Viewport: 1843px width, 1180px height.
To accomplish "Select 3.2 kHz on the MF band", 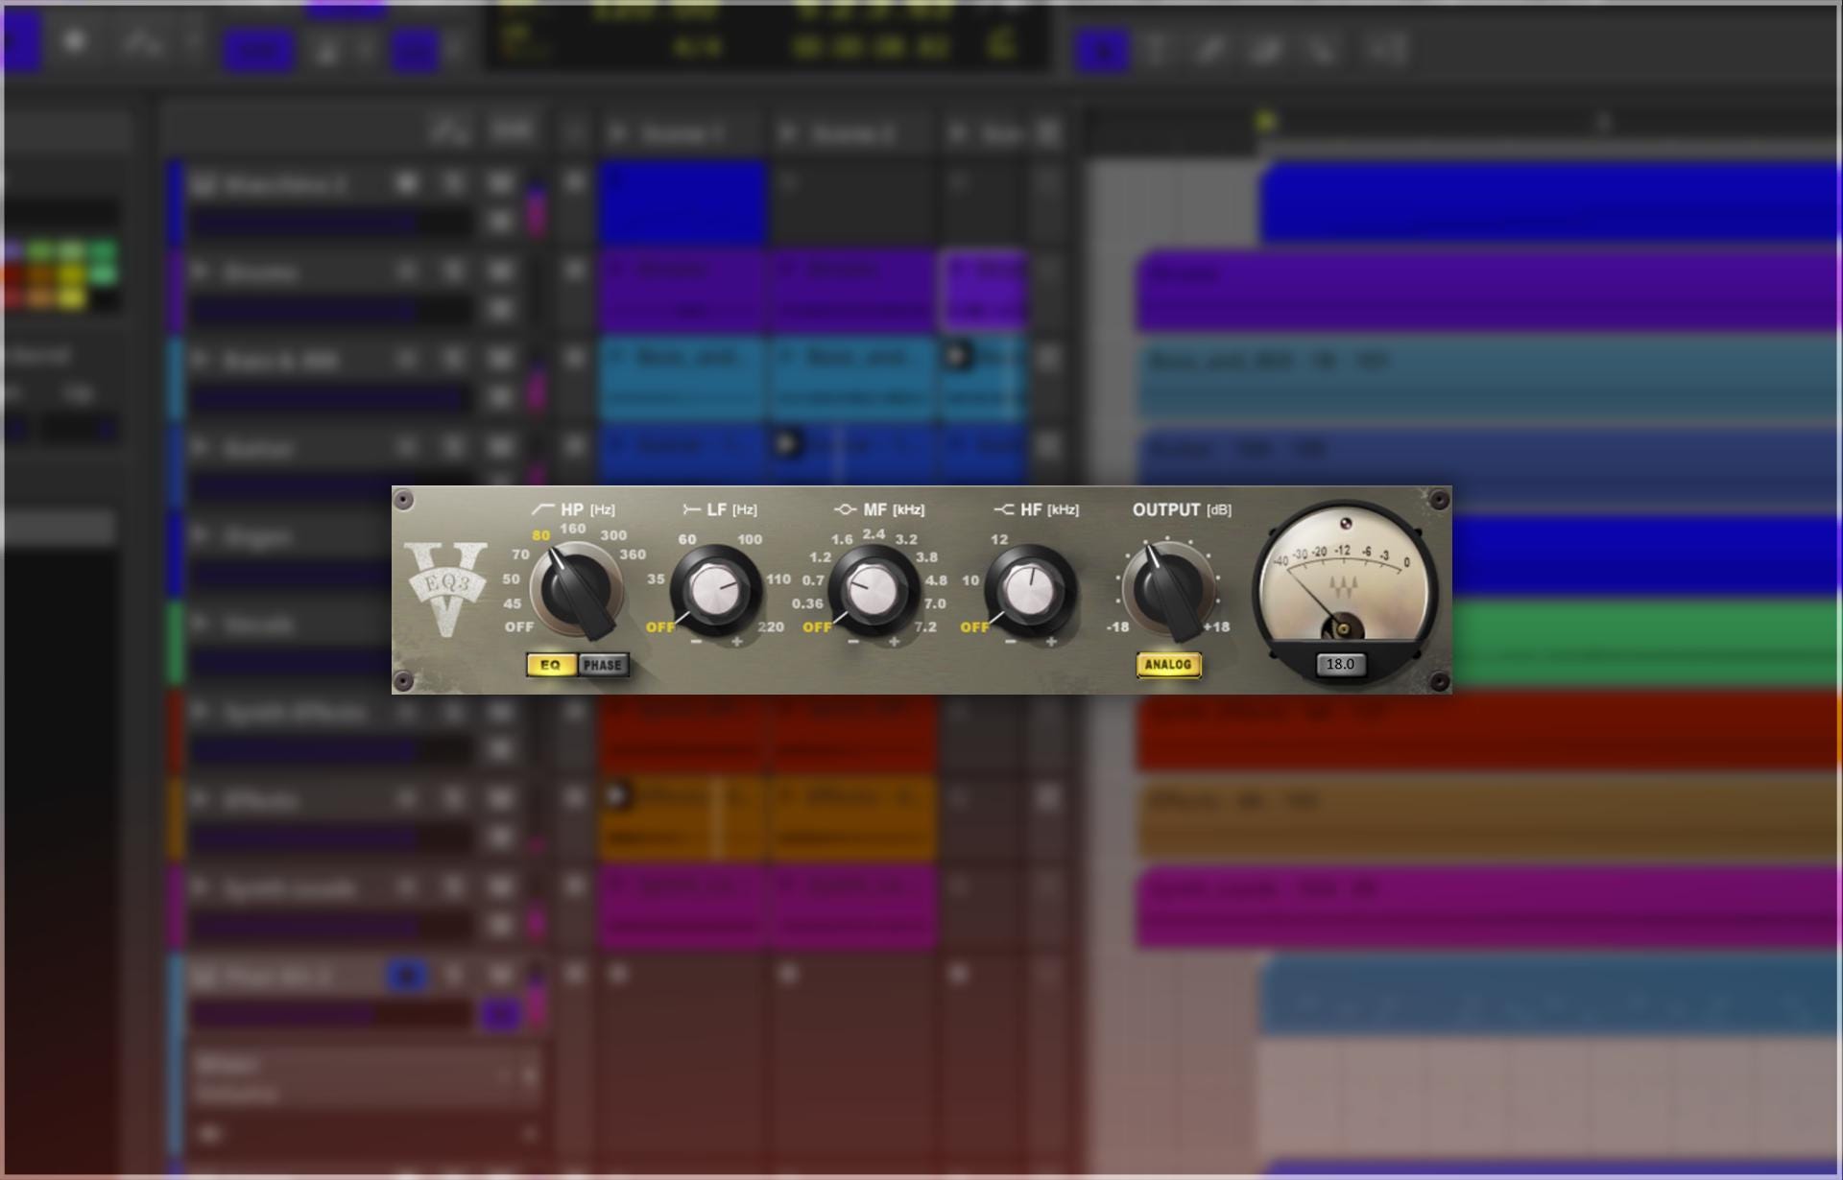I will [x=906, y=539].
